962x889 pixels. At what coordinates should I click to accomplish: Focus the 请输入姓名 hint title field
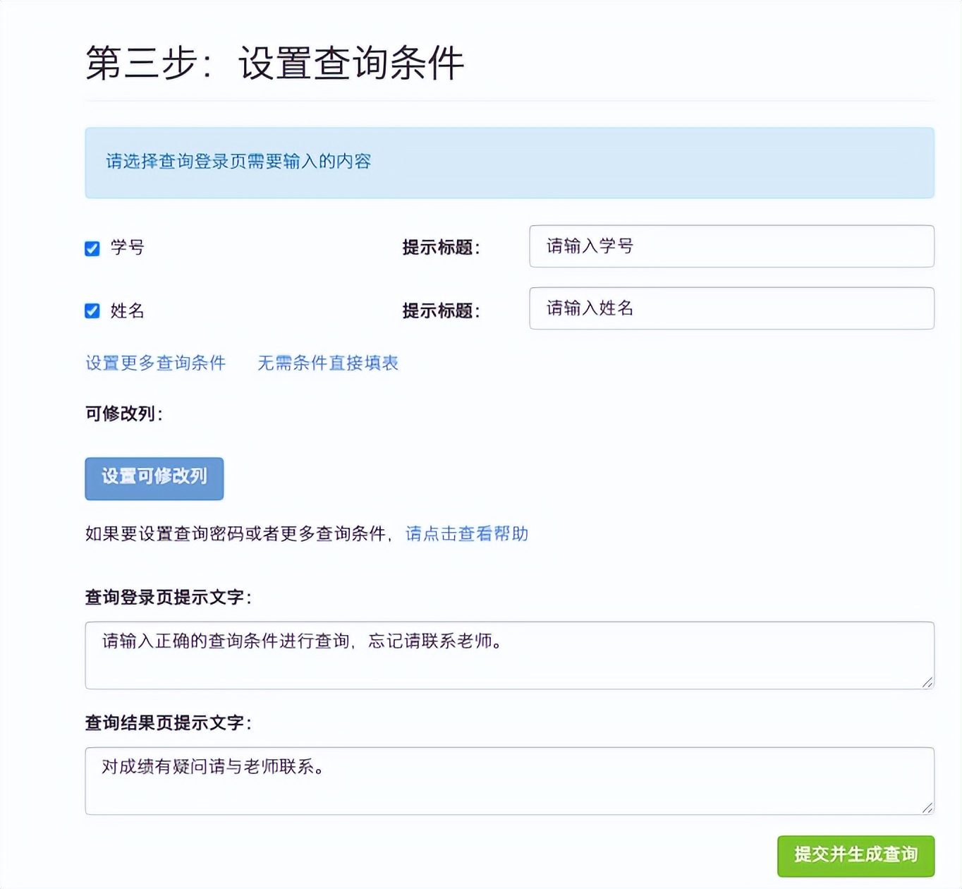pyautogui.click(x=731, y=308)
